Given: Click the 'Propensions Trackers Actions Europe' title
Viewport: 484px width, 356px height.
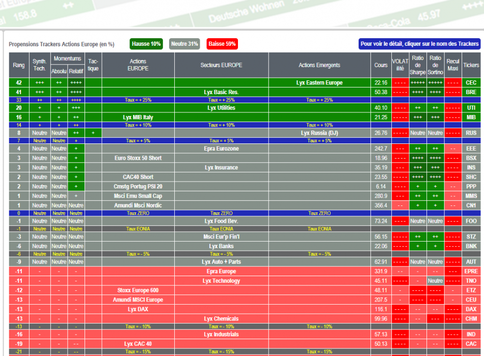Looking at the screenshot, I should 62,44.
